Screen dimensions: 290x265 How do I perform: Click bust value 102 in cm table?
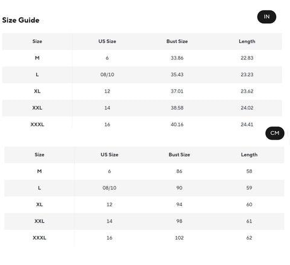pyautogui.click(x=179, y=238)
